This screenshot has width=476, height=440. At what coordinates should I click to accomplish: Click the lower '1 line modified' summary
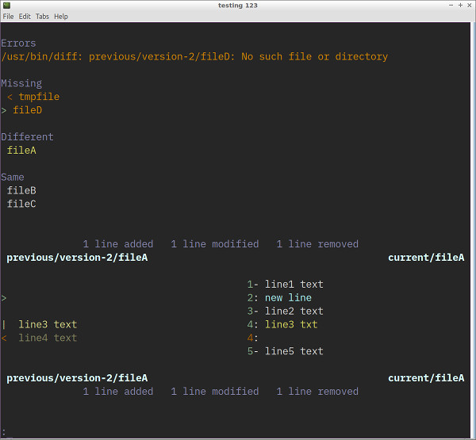(x=215, y=392)
